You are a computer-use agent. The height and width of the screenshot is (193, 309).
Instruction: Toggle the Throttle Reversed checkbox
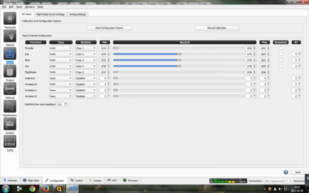(x=281, y=48)
